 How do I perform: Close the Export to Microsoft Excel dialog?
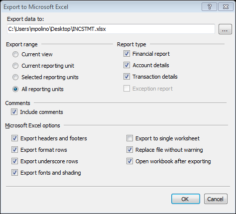coord(226,7)
